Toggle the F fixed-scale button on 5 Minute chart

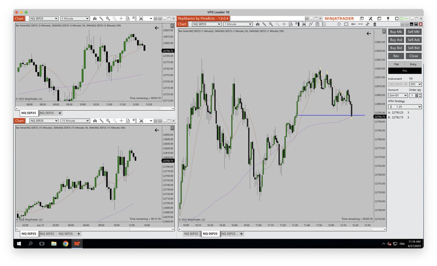tap(172, 26)
